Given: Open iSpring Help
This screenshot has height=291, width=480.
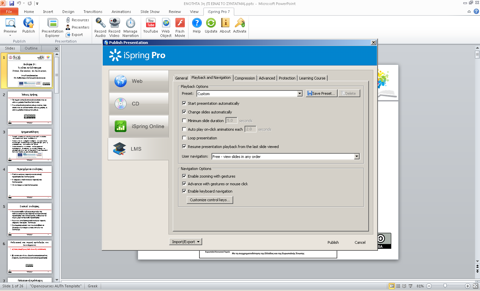Looking at the screenshot, I should tap(197, 26).
